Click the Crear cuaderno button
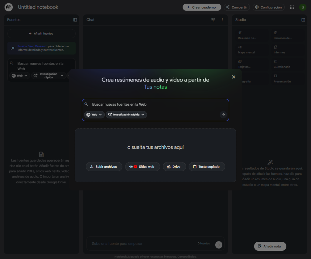Screen dimensions: 311x259 point(202,7)
